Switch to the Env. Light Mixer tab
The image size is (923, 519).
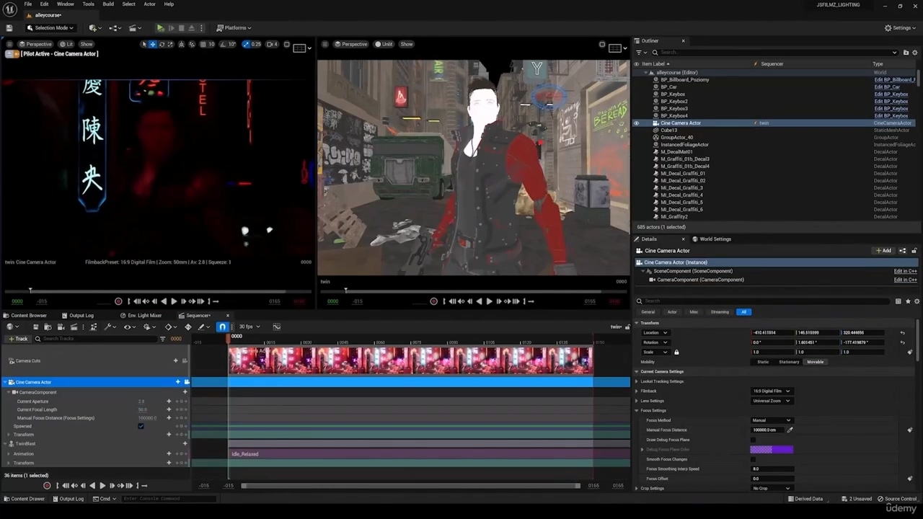tap(141, 316)
